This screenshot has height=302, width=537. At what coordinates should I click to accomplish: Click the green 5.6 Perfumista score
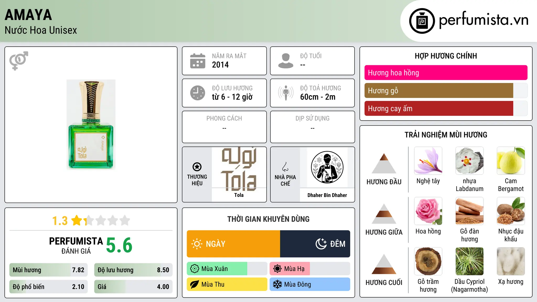tap(119, 245)
